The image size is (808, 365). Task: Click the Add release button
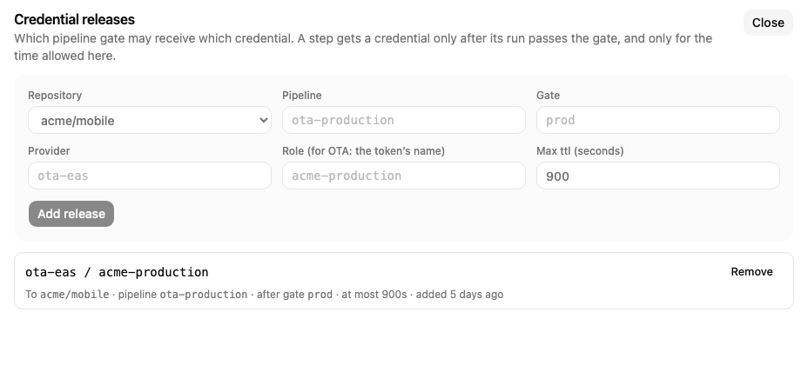click(71, 214)
